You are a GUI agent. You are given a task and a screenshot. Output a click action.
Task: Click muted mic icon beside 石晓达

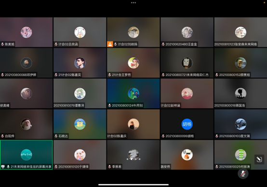[56, 136]
